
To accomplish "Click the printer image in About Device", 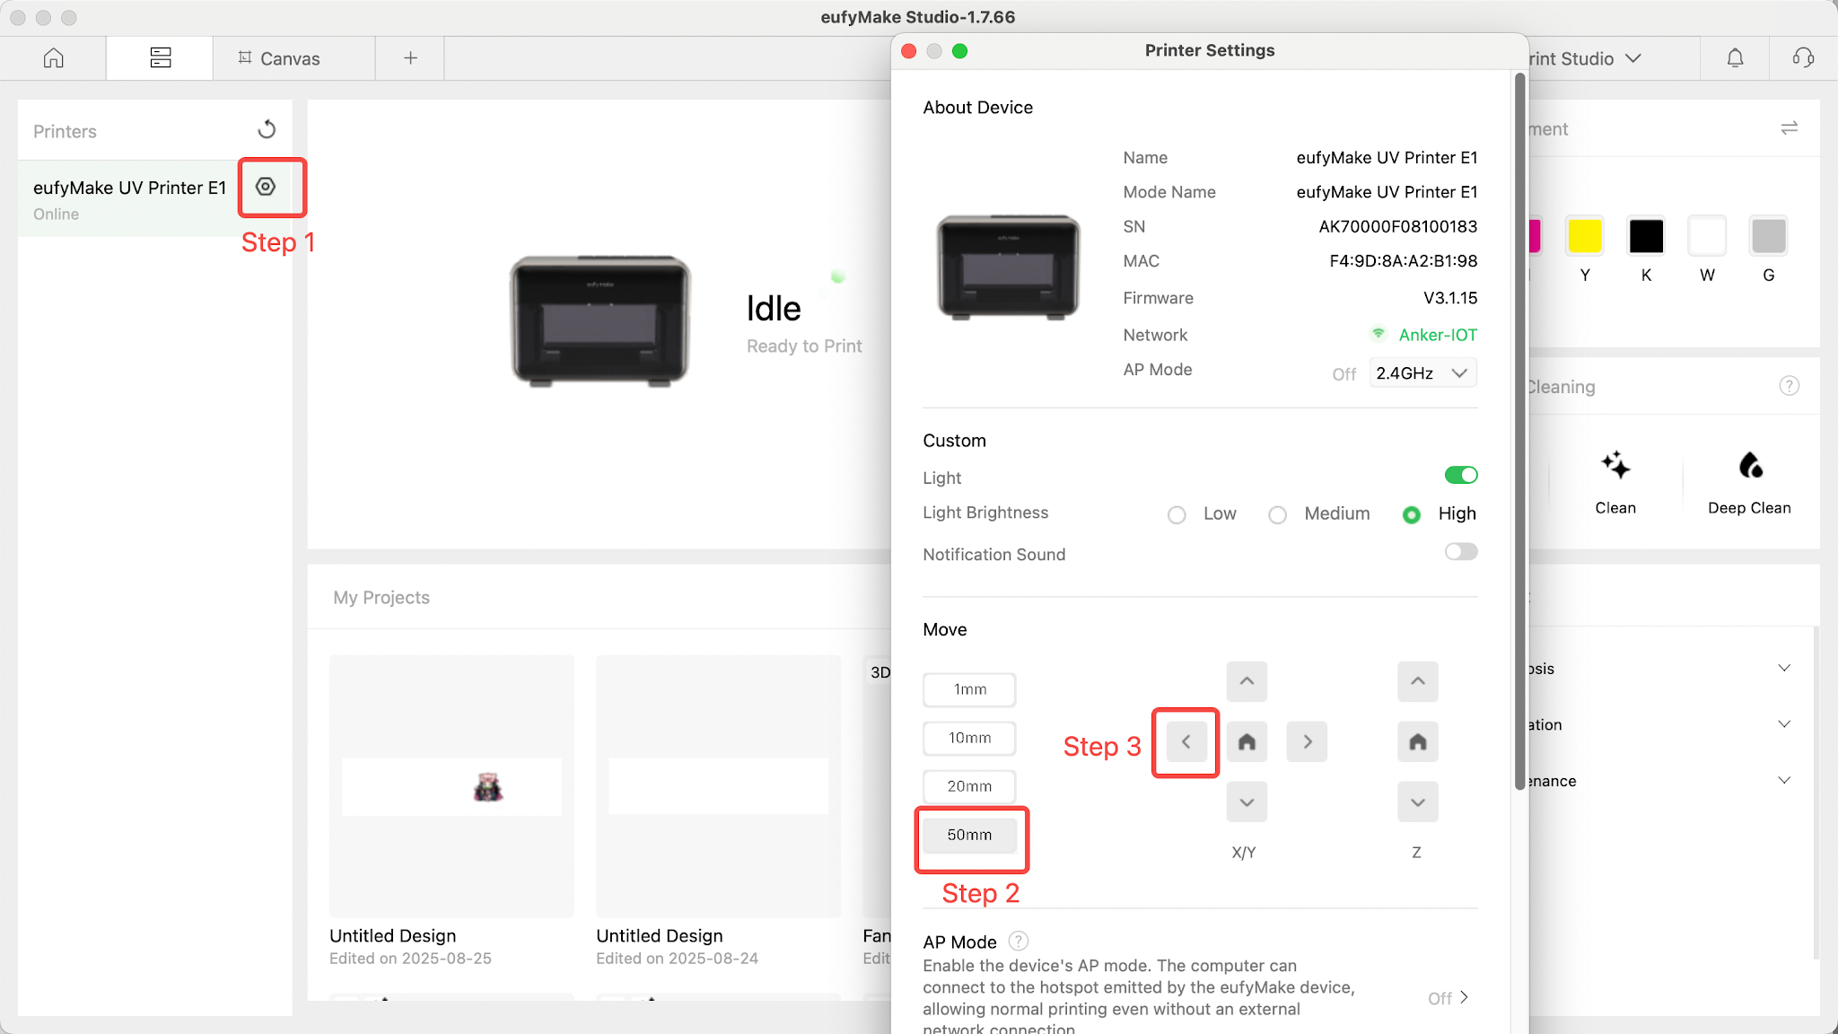I will pos(1008,267).
